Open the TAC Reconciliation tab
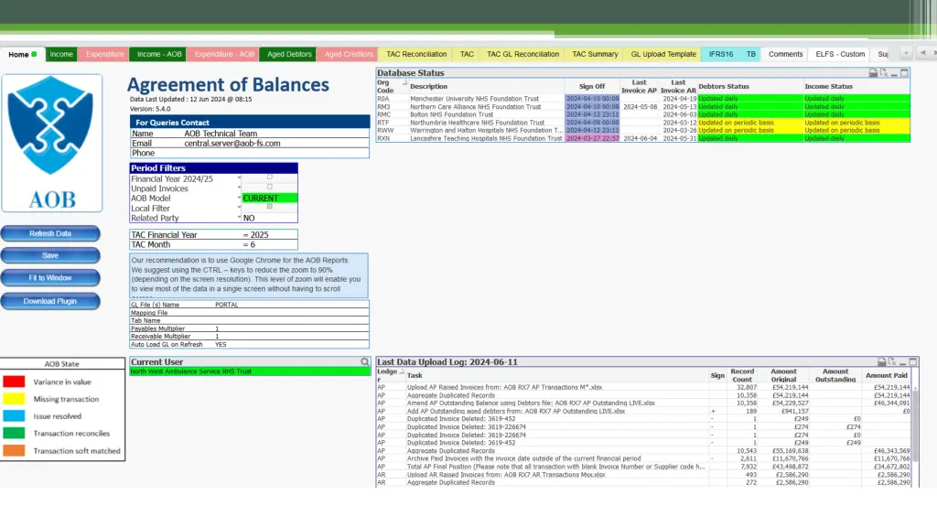This screenshot has width=937, height=527. 416,54
